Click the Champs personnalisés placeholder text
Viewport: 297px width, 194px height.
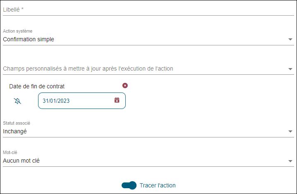click(88, 69)
